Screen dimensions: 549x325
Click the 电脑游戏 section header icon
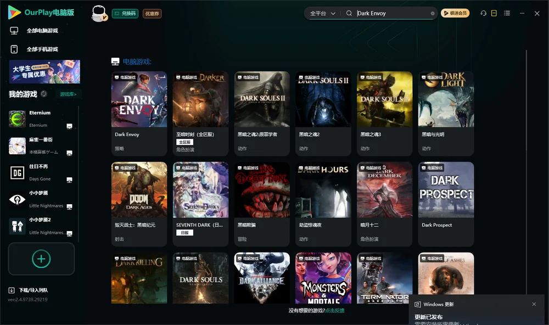[115, 61]
